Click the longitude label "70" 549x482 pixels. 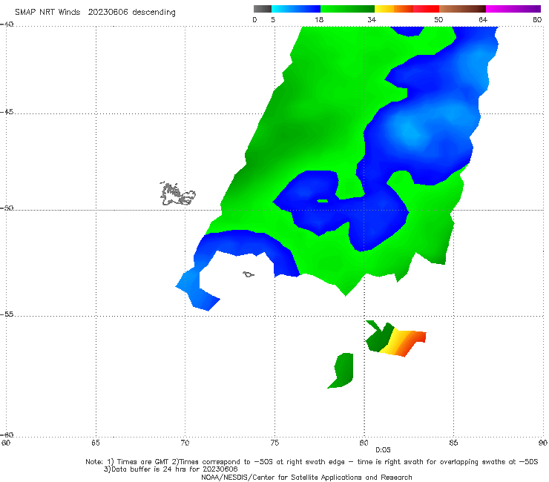185,443
